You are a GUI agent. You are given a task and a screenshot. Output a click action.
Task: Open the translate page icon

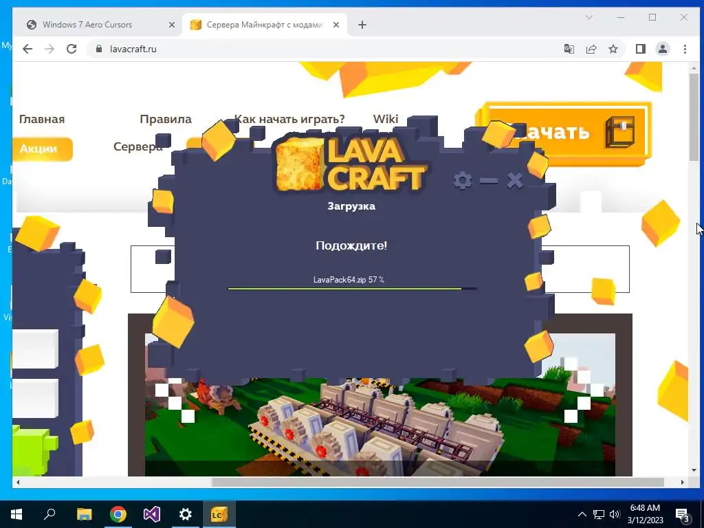point(569,49)
